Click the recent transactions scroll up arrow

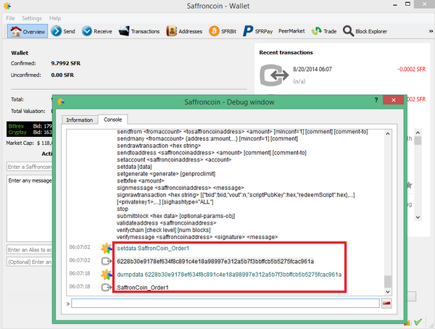pyautogui.click(x=418, y=133)
